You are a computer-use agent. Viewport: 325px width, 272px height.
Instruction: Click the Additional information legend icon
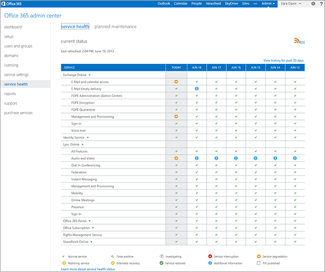click(210, 263)
